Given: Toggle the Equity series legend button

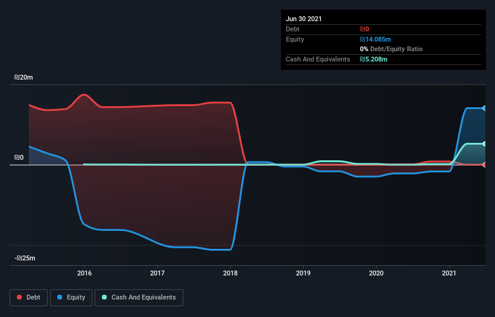Looking at the screenshot, I should (x=71, y=298).
